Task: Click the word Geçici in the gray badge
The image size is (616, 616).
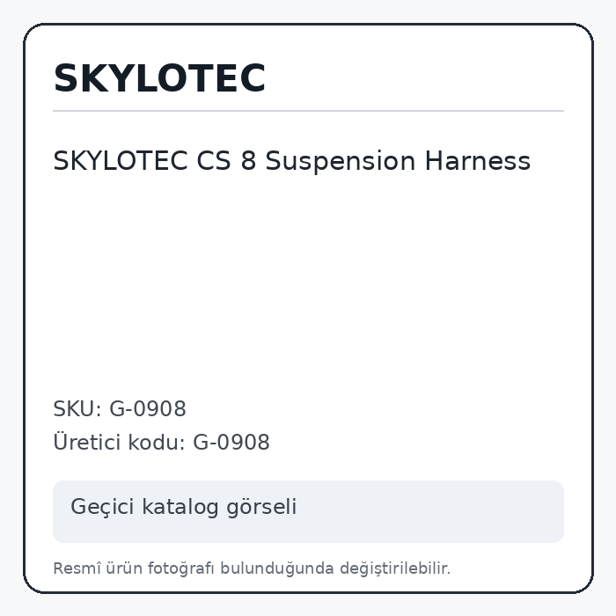Action: click(x=102, y=507)
